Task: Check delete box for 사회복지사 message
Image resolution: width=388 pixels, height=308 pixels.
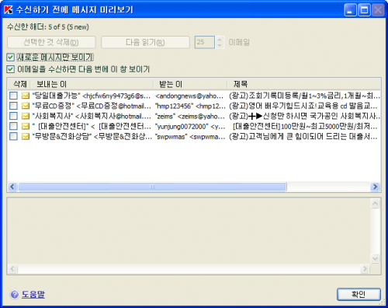Action: coord(13,116)
